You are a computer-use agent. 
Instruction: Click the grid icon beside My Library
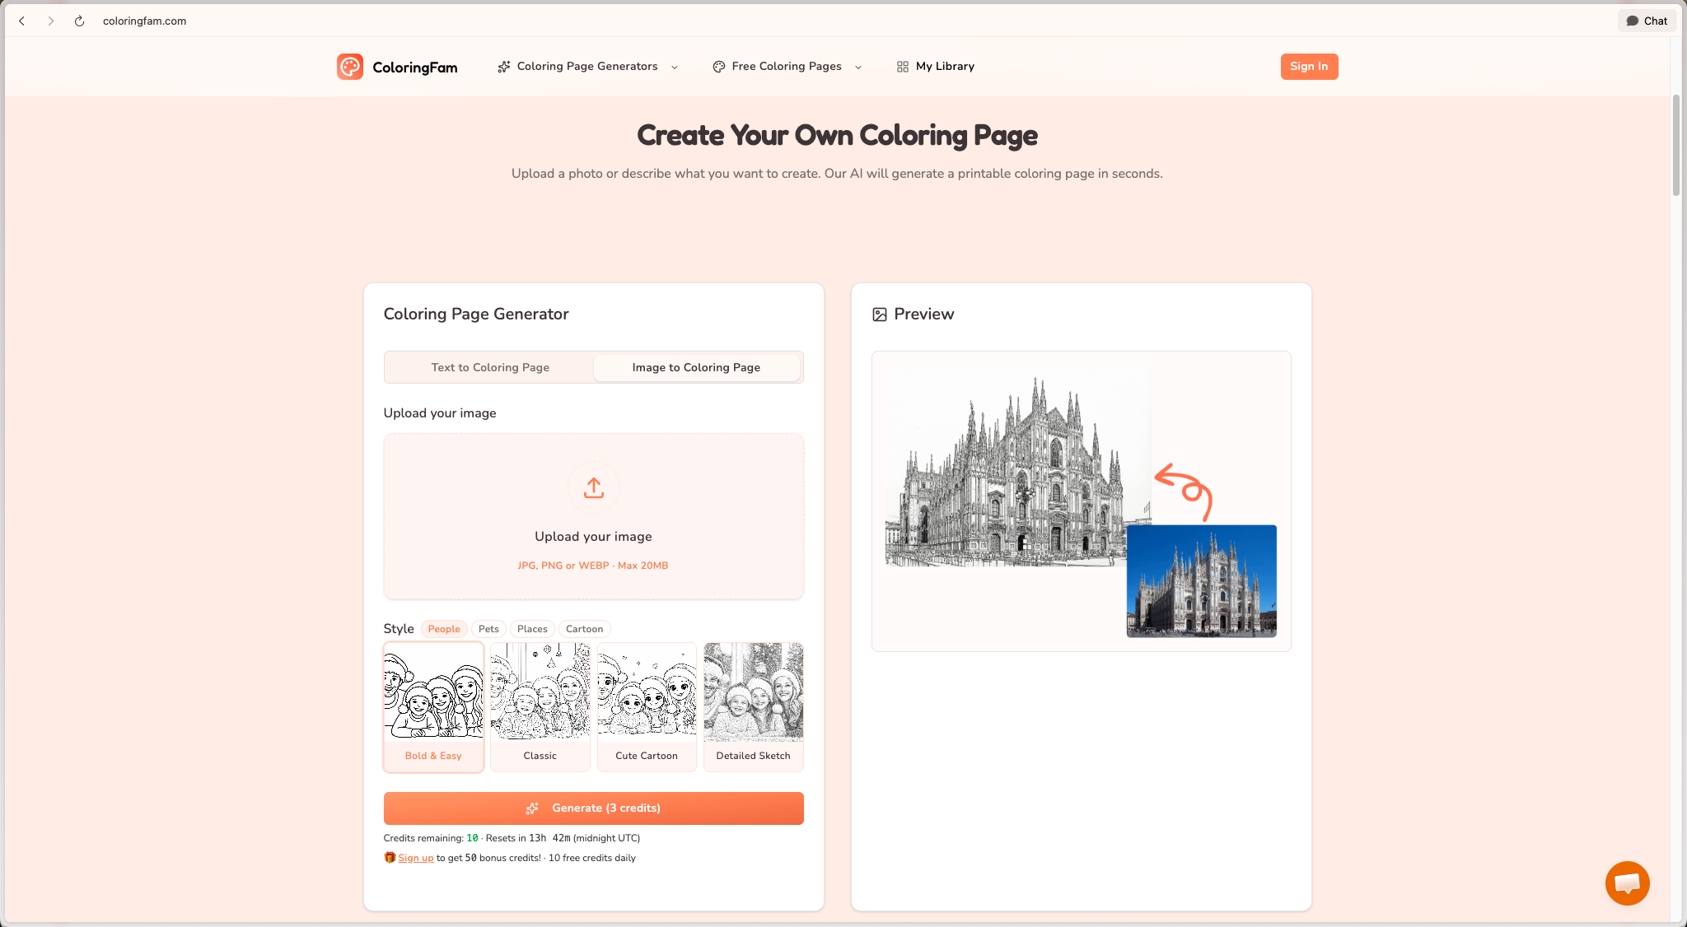901,66
